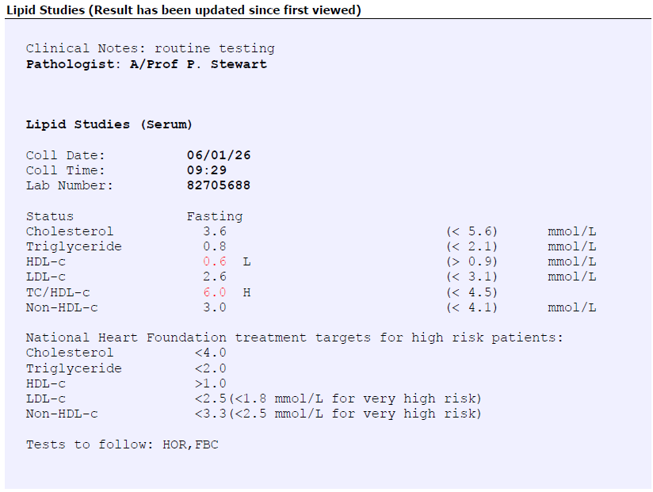Click the Triglyceride result value 0.8
The height and width of the screenshot is (492, 653).
214,246
